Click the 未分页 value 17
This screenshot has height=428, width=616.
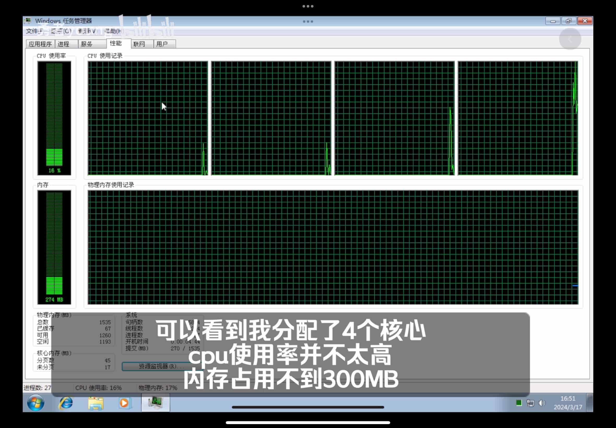coord(108,367)
